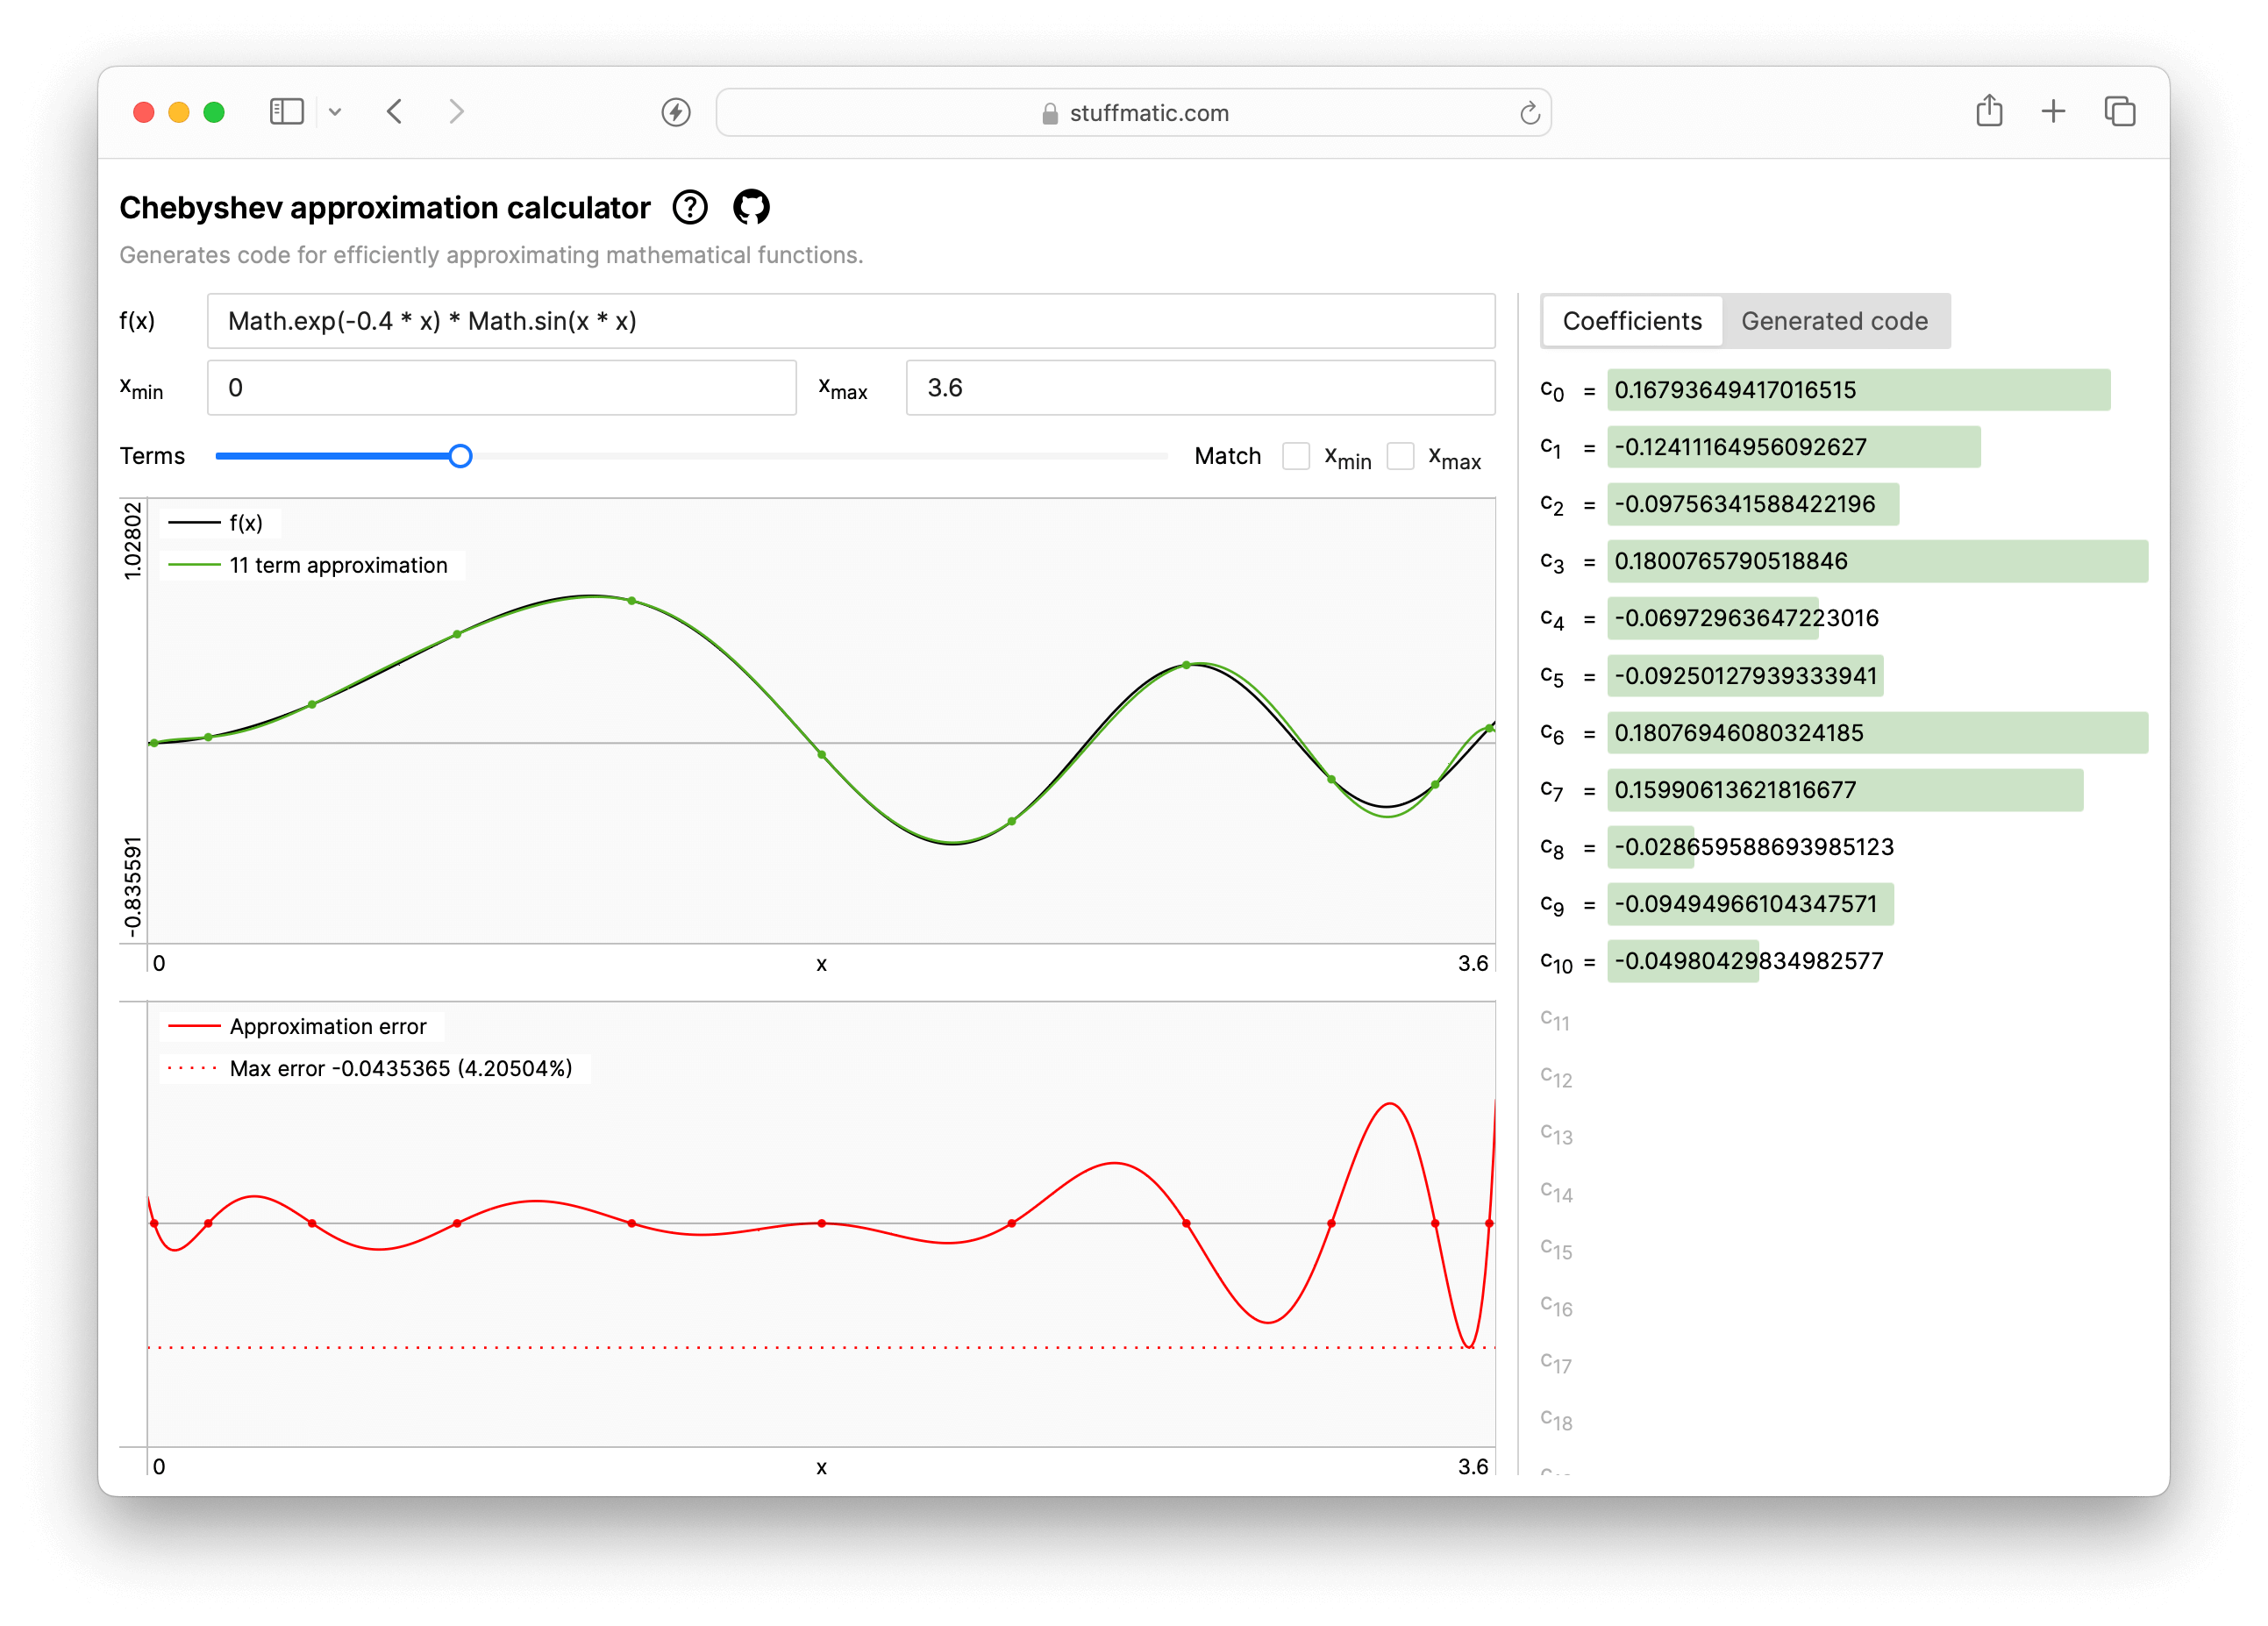Click the c0 coefficient value bar
The image size is (2268, 1626).
[x=1857, y=390]
